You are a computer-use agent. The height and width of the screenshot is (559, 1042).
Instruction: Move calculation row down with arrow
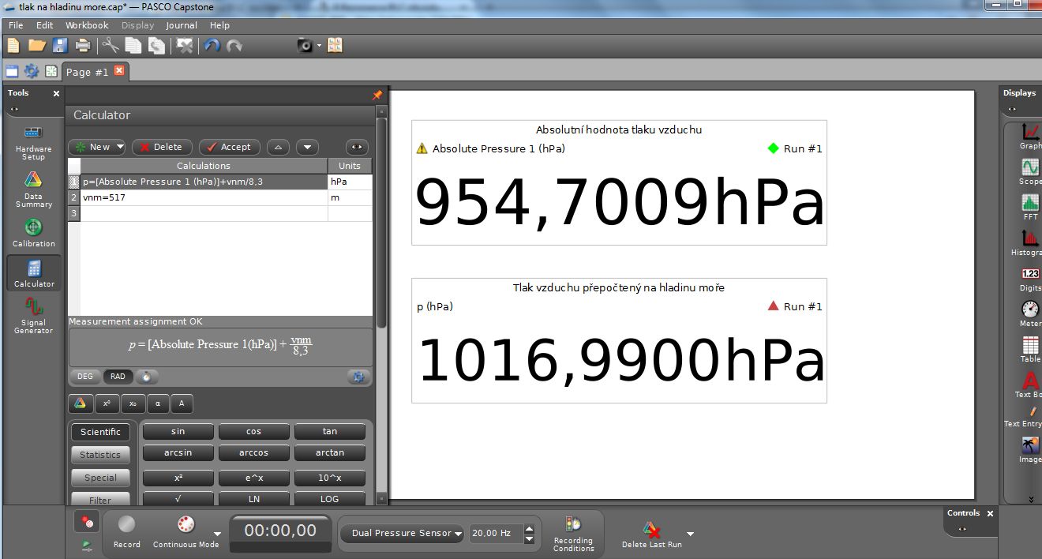307,147
